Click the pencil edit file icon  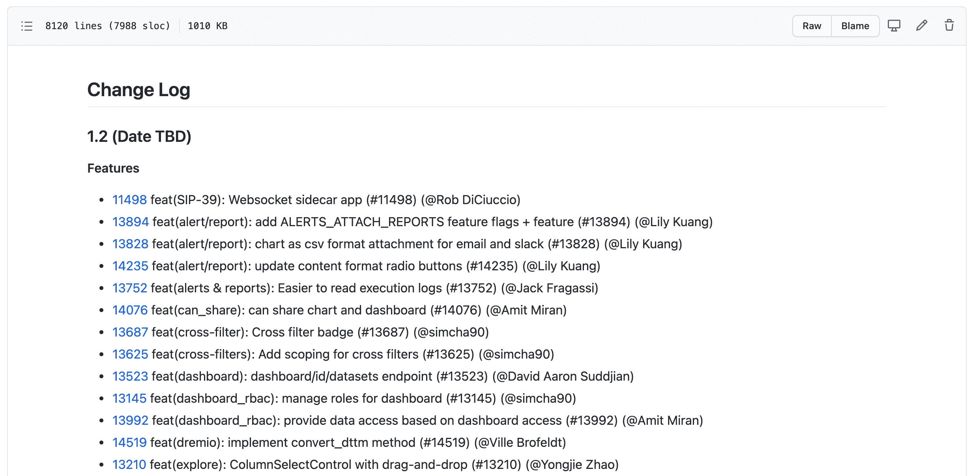921,26
